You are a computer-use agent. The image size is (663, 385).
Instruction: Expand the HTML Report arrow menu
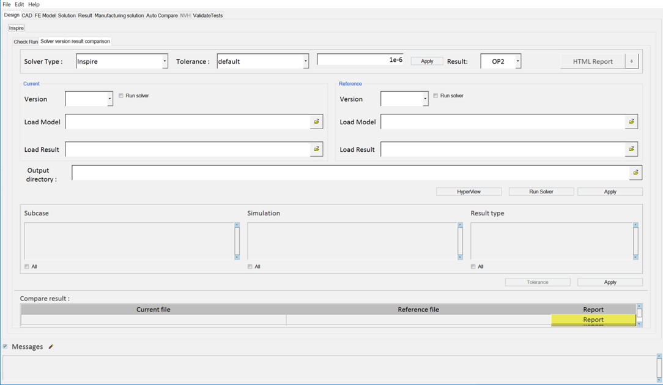click(632, 61)
